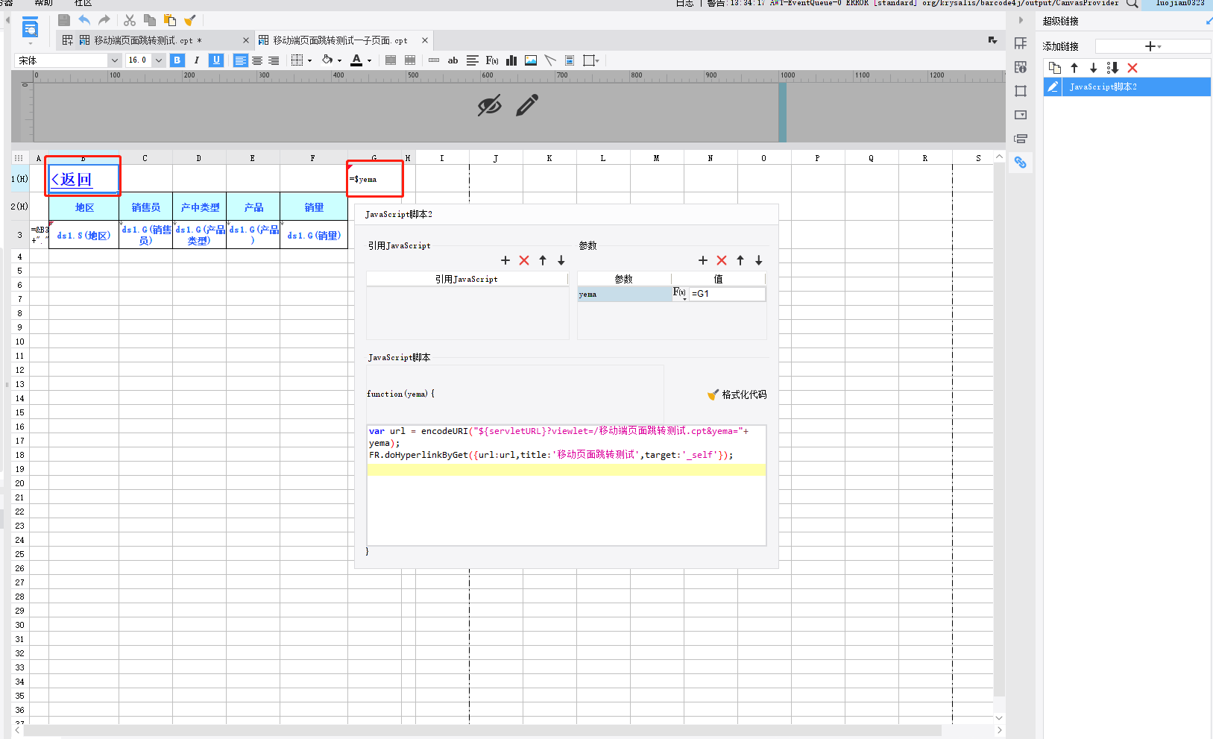1213x739 pixels.
Task: Open the conditional attributes panel in the right sidebar
Action: pyautogui.click(x=1021, y=139)
